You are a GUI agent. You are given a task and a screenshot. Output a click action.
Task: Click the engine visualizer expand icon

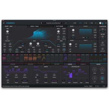coord(54,29)
